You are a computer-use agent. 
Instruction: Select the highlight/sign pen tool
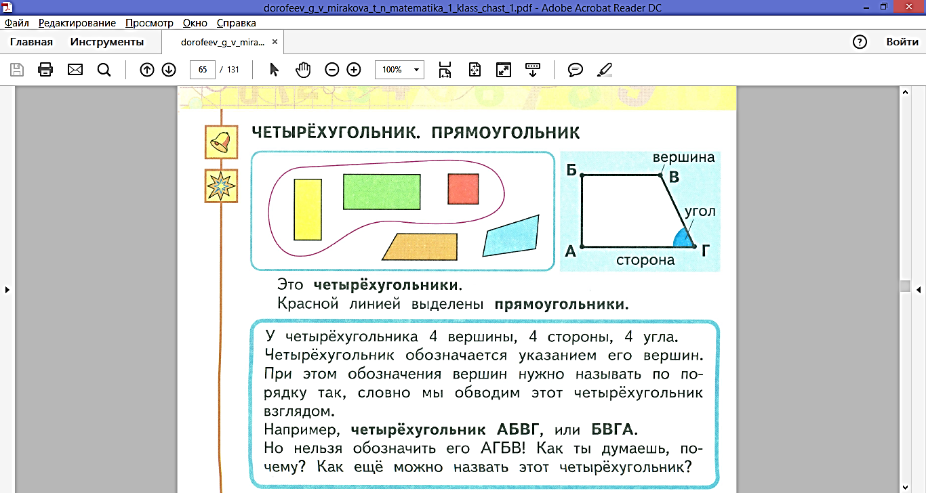click(x=605, y=69)
